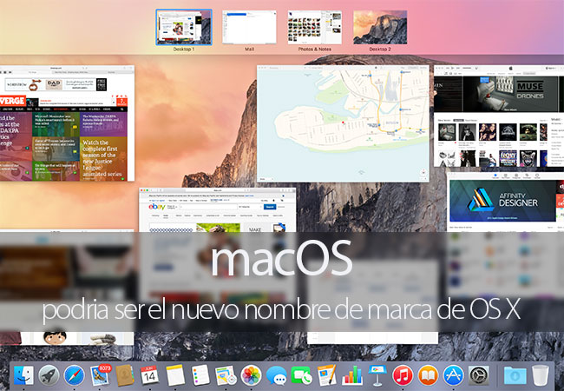Image resolution: width=564 pixels, height=391 pixels.
Task: Open the Contacts address book icon
Action: pos(125,375)
